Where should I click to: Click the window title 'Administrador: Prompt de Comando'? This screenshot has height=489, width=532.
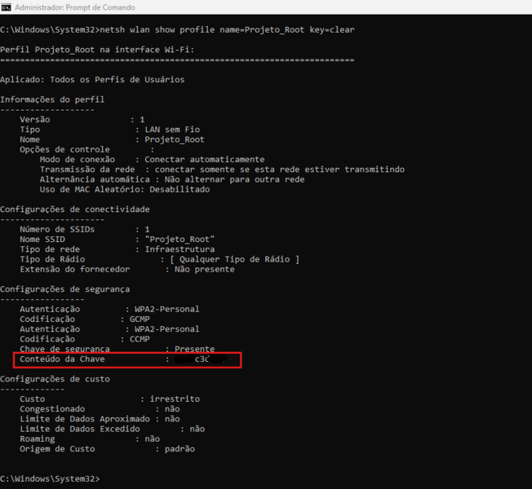pyautogui.click(x=75, y=7)
